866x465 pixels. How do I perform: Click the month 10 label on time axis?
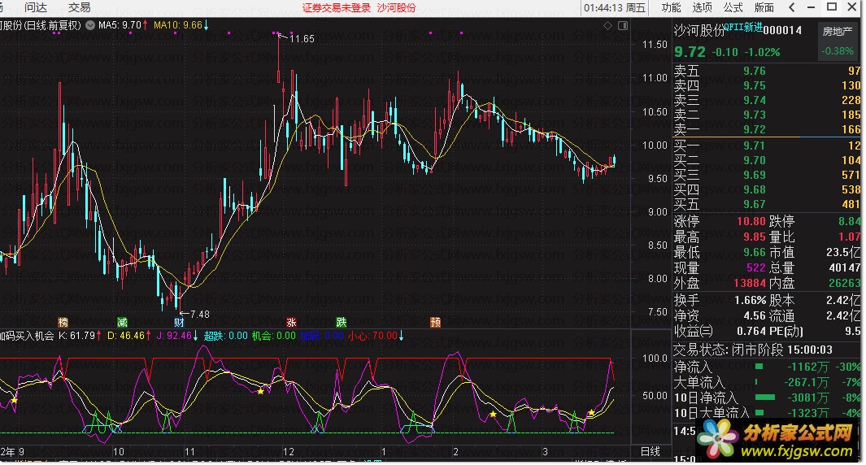tap(119, 452)
